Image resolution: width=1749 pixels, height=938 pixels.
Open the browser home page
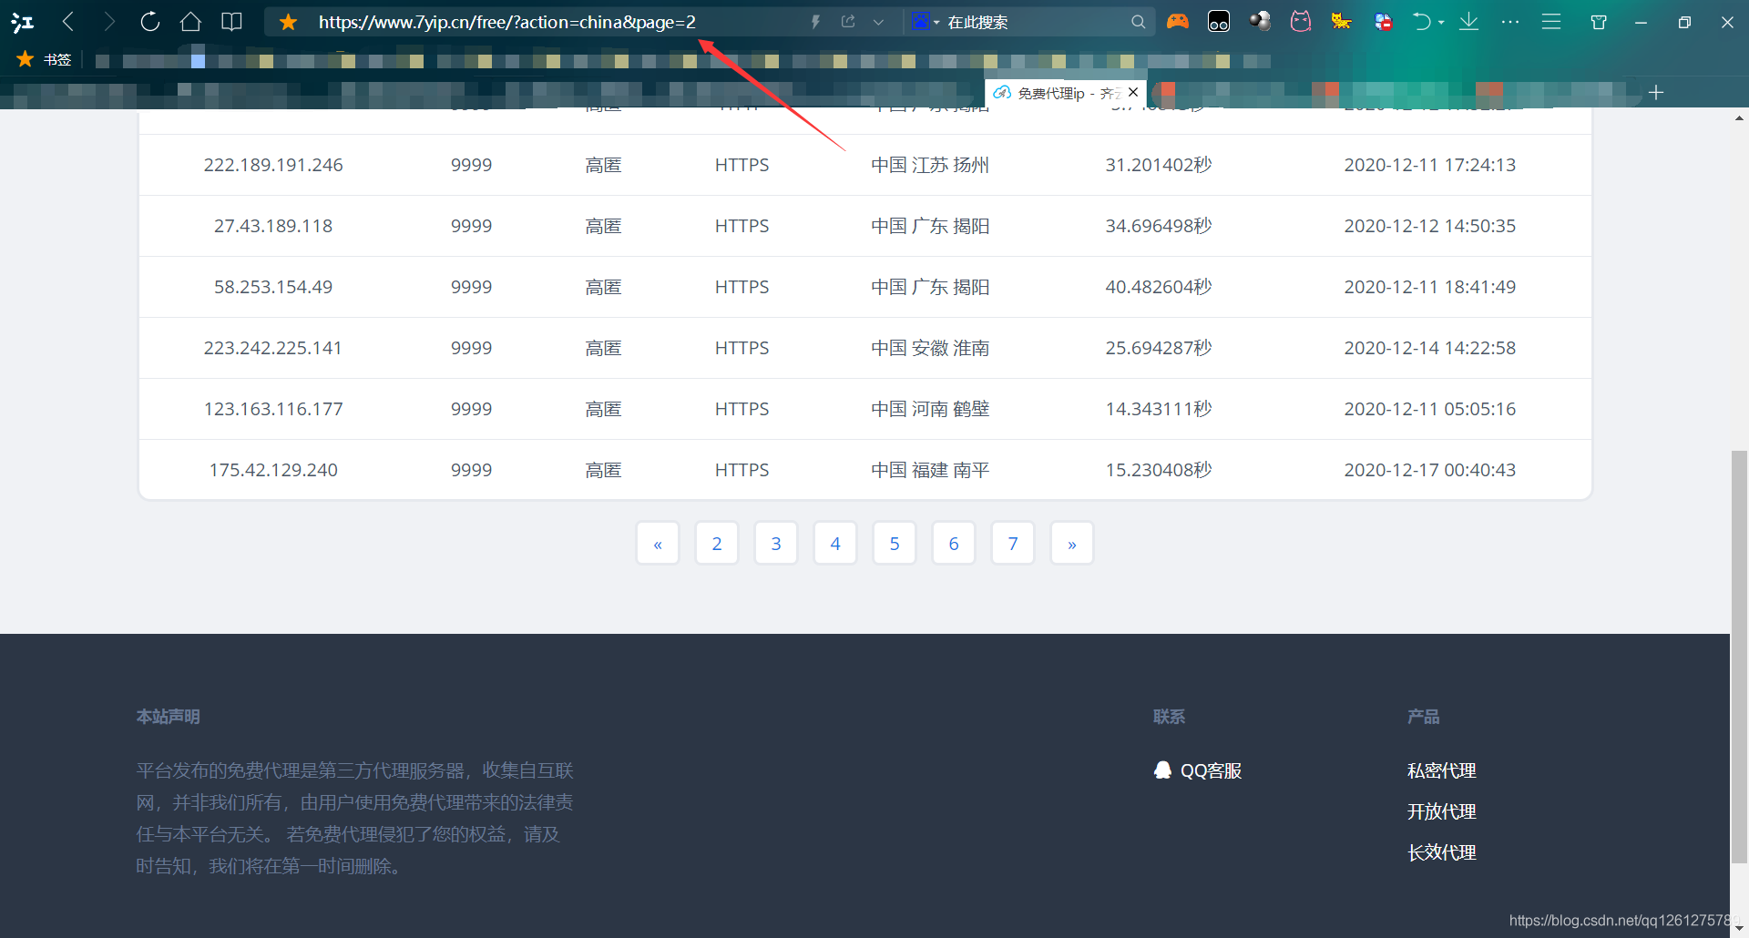click(x=190, y=21)
